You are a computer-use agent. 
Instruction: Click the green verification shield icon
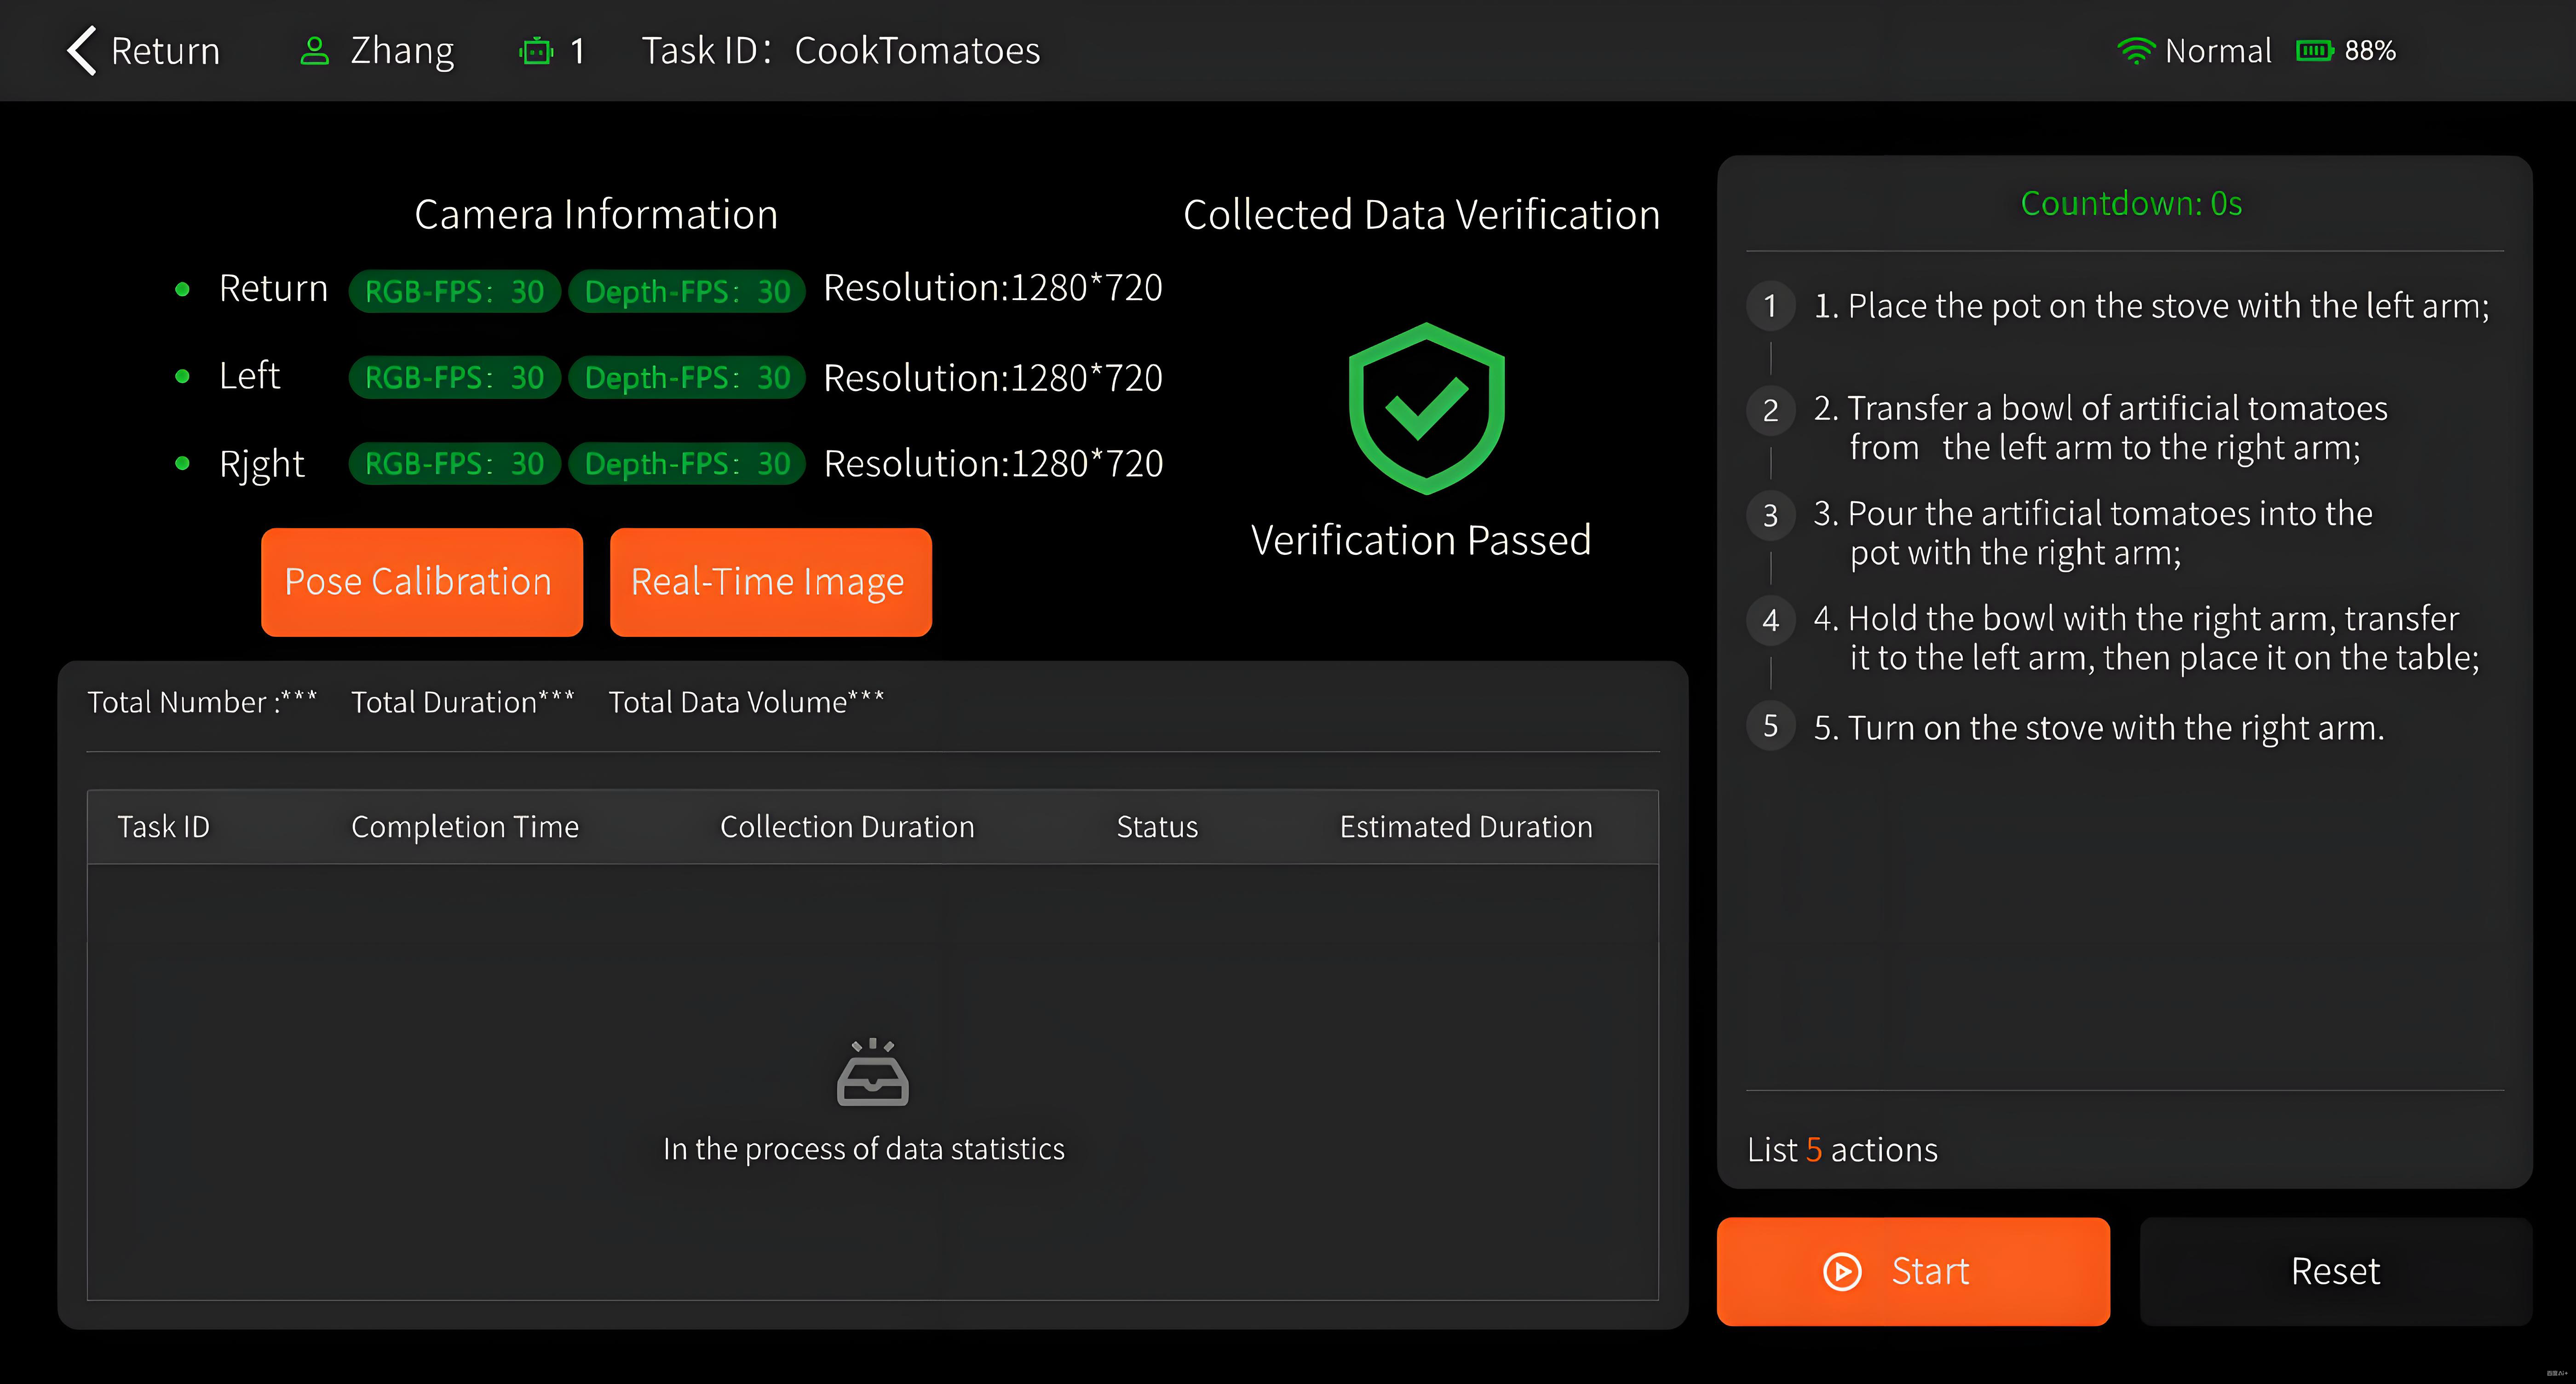(x=1426, y=408)
